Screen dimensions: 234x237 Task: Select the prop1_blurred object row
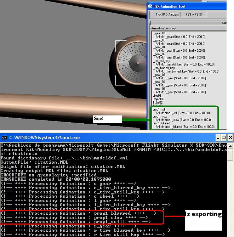click(x=161, y=123)
